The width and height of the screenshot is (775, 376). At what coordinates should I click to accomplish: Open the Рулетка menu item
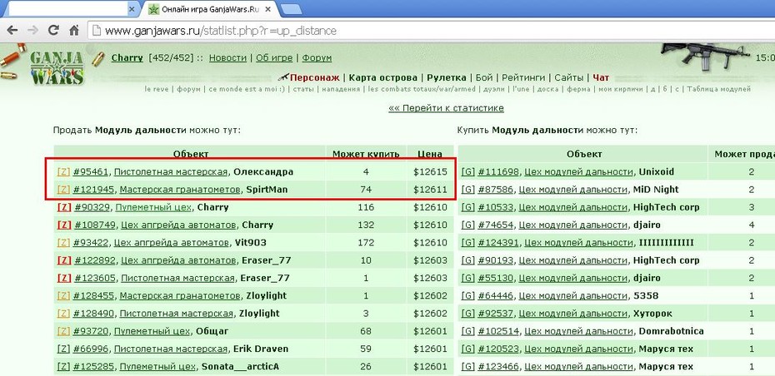[447, 77]
